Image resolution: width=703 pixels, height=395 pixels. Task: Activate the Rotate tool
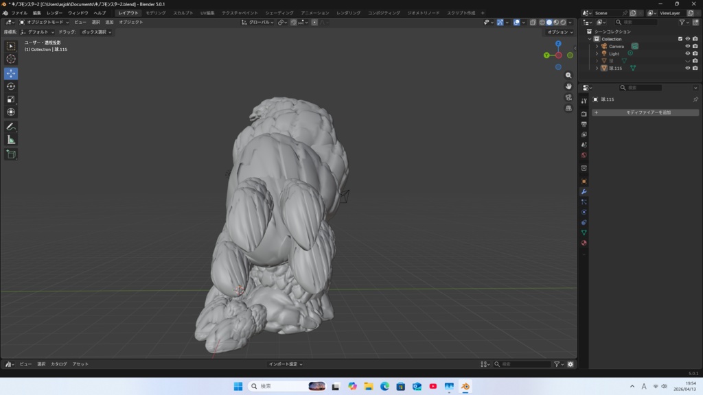pos(11,86)
